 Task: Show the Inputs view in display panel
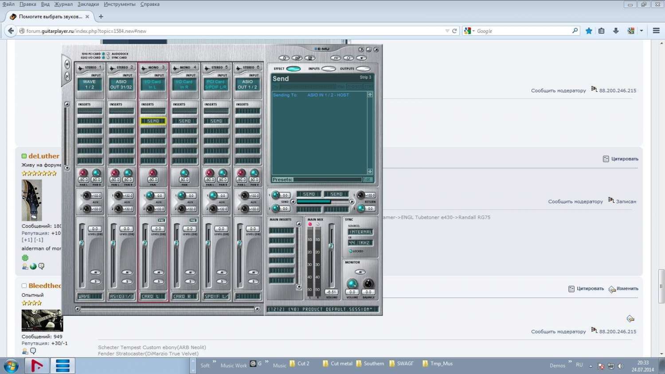(x=328, y=69)
